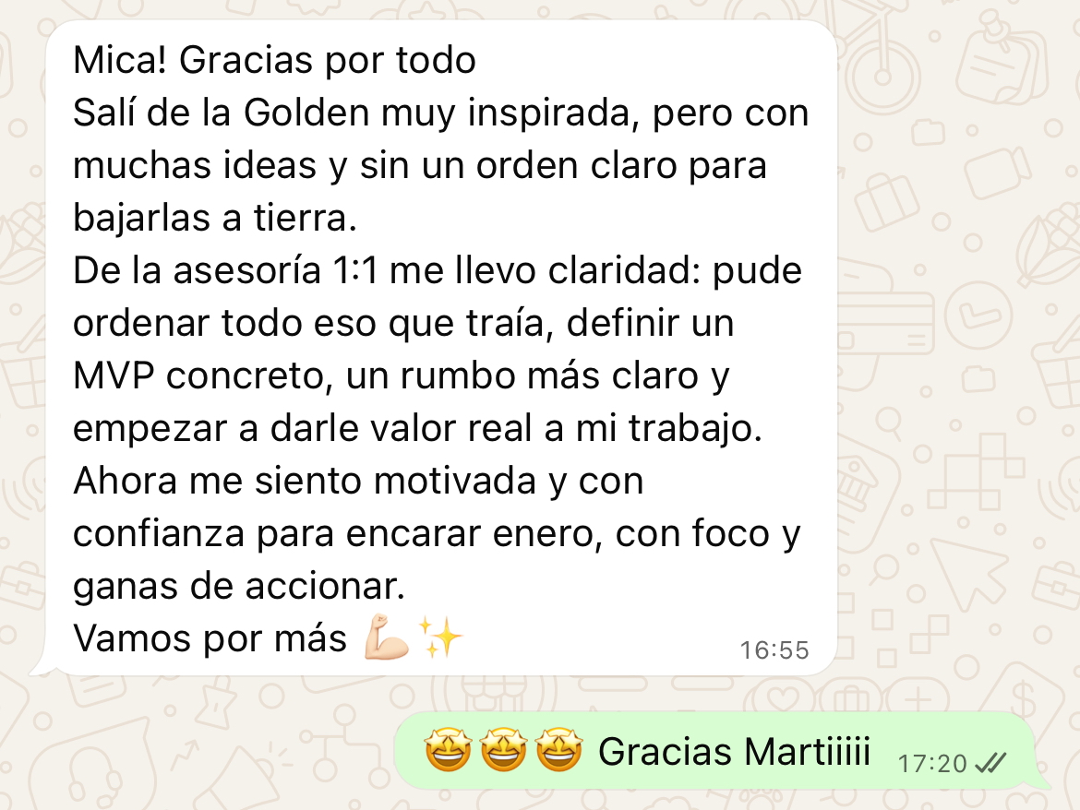Click the 'ganas de accionar.' line
The height and width of the screenshot is (810, 1080).
tap(238, 586)
